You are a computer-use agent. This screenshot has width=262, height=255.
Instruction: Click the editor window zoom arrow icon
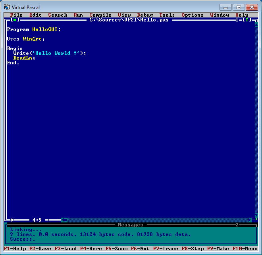247,20
